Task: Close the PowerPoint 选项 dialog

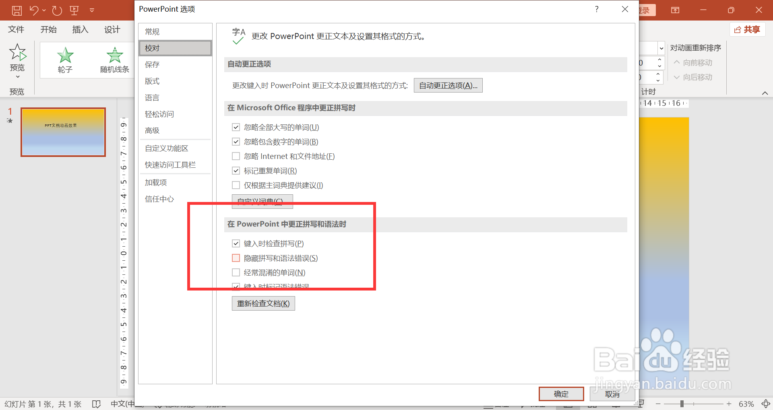Action: pos(625,9)
